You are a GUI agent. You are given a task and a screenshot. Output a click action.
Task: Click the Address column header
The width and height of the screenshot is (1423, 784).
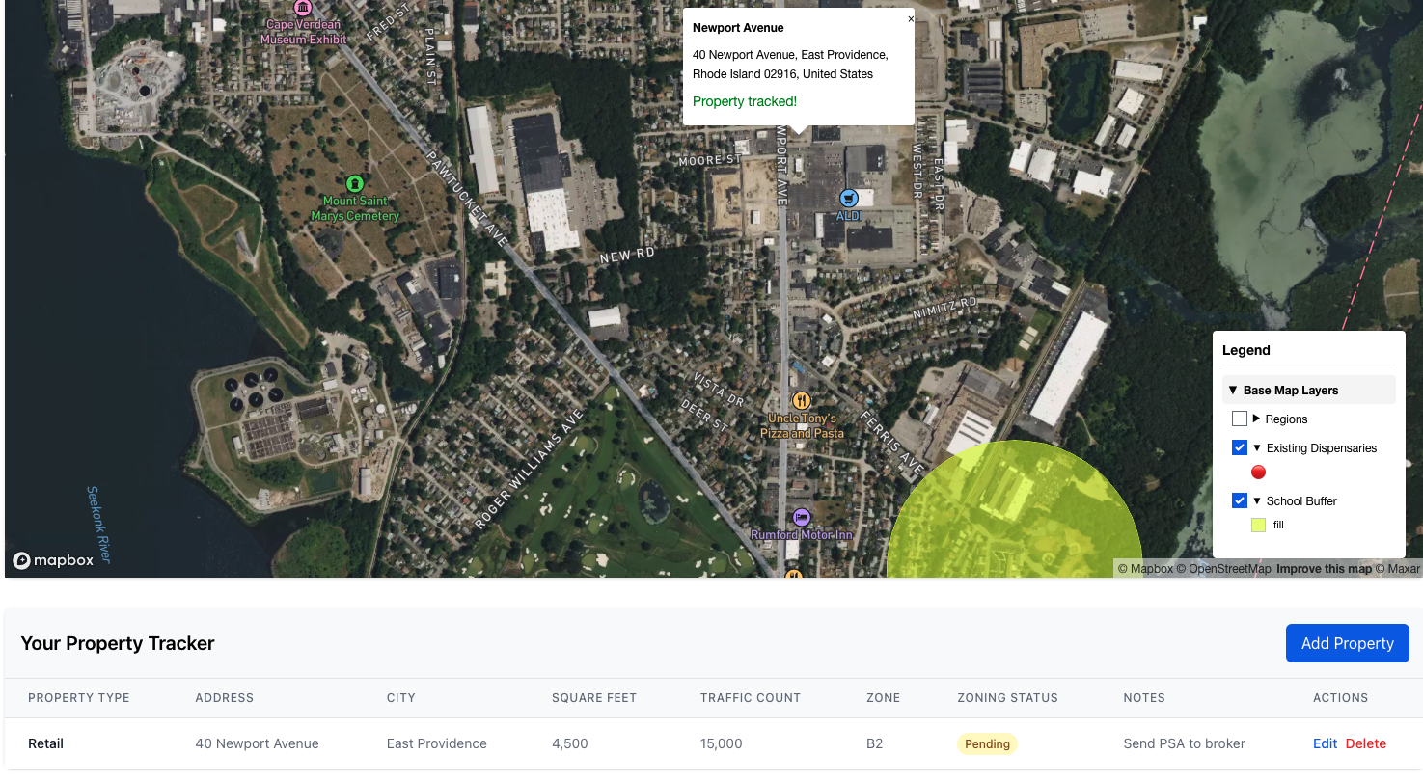(x=225, y=698)
